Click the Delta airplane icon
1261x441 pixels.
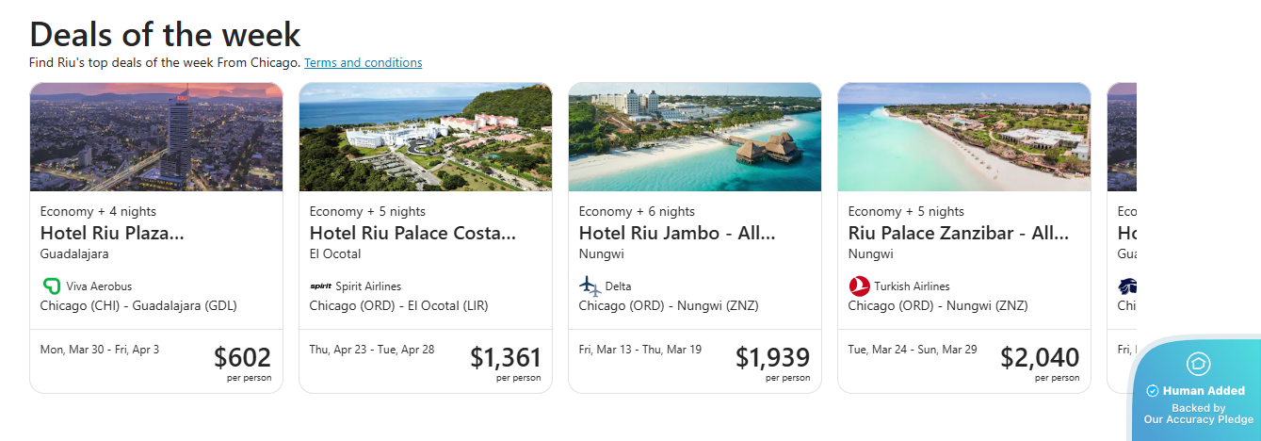pos(590,286)
